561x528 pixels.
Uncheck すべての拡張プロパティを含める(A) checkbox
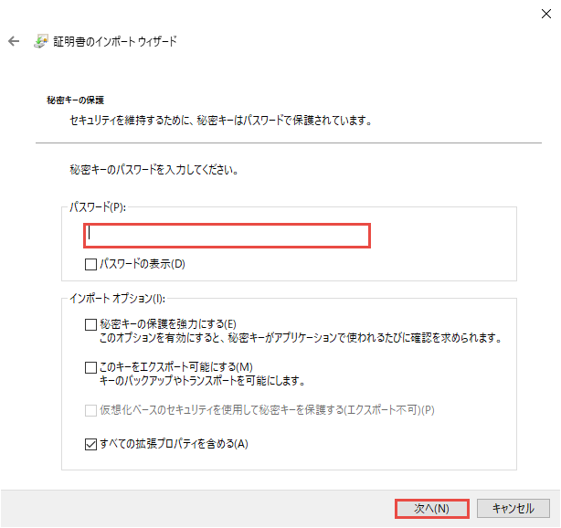[x=90, y=445]
